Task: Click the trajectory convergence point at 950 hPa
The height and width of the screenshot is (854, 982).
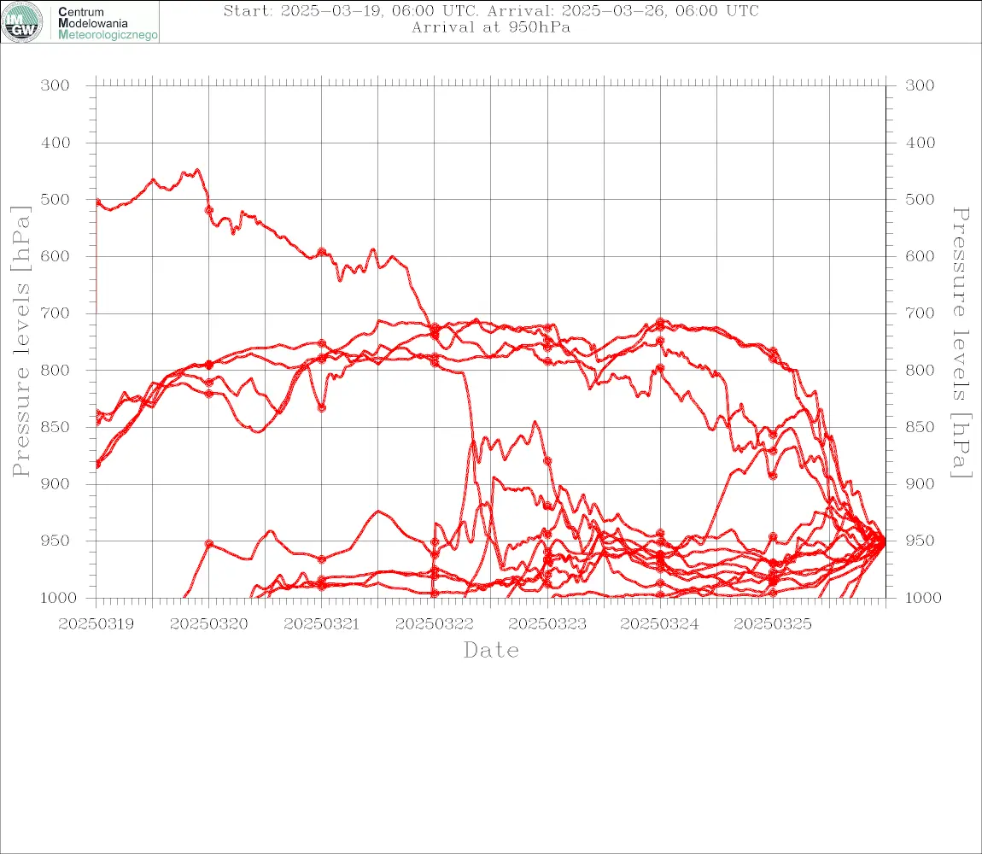Action: coord(883,541)
